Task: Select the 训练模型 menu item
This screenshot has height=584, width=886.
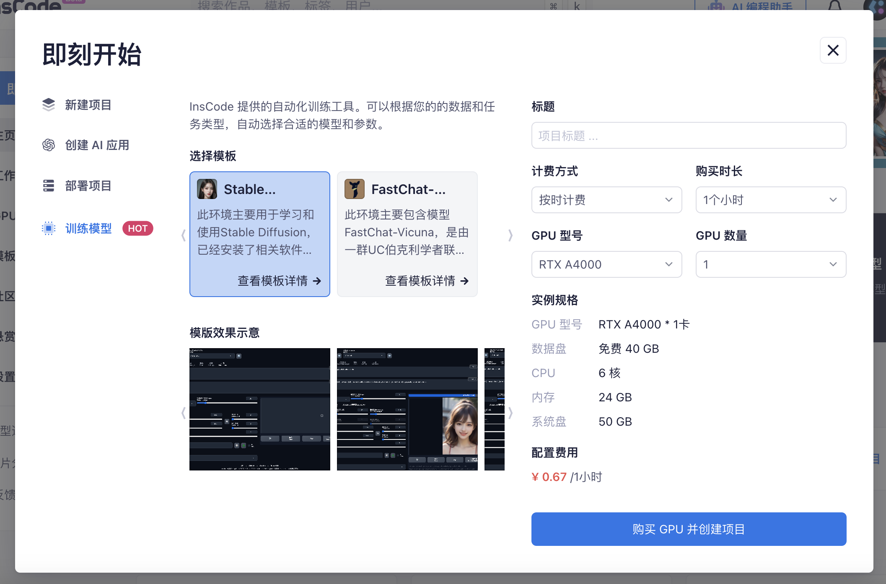Action: pos(88,228)
